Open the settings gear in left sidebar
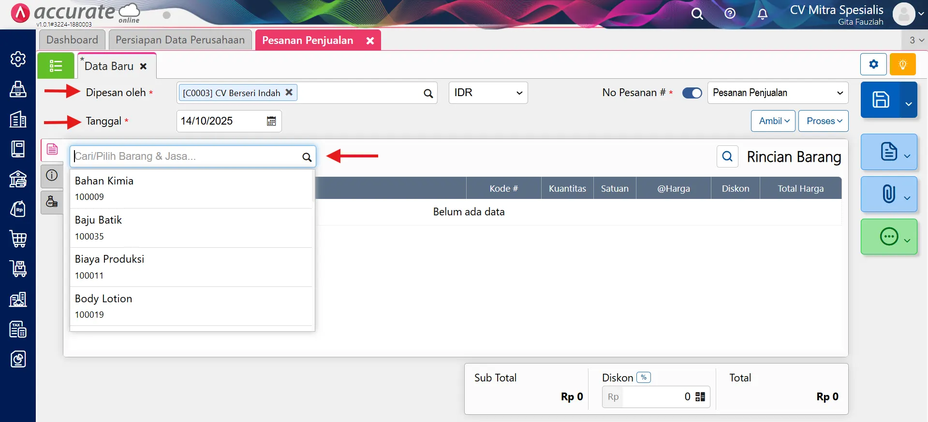The image size is (928, 422). click(18, 59)
